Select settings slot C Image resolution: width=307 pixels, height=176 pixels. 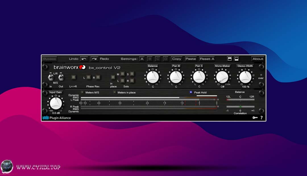pyautogui.click(x=157, y=59)
